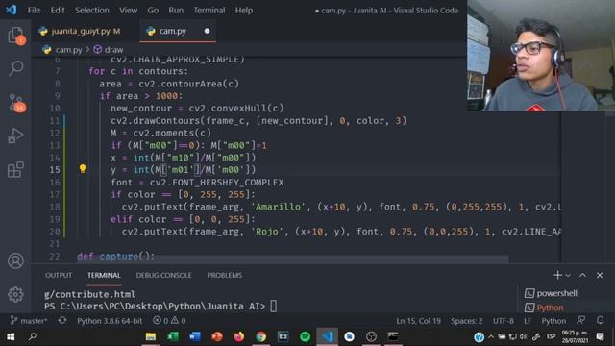
Task: Switch to the TERMINAL panel tab
Action: (104, 276)
